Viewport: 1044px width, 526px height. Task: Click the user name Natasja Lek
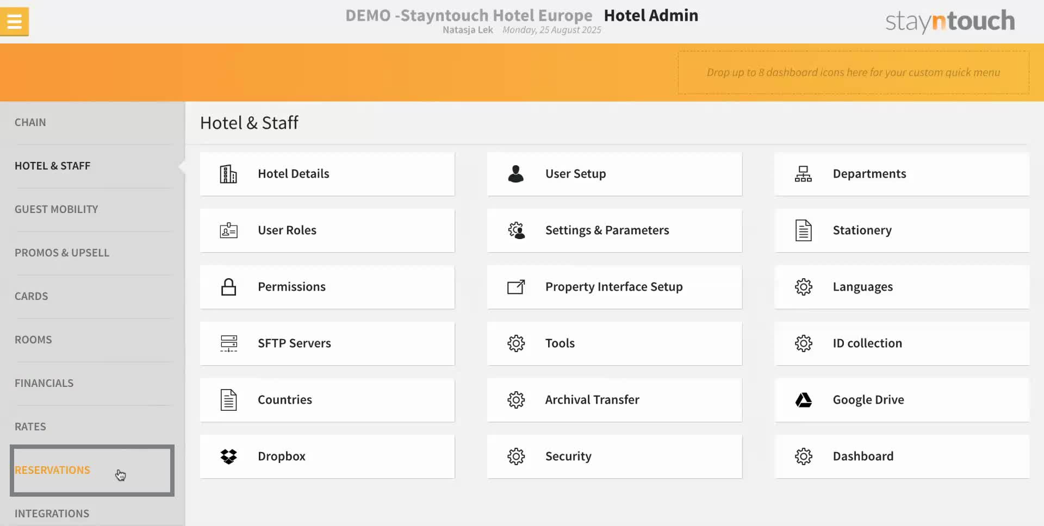tap(468, 30)
